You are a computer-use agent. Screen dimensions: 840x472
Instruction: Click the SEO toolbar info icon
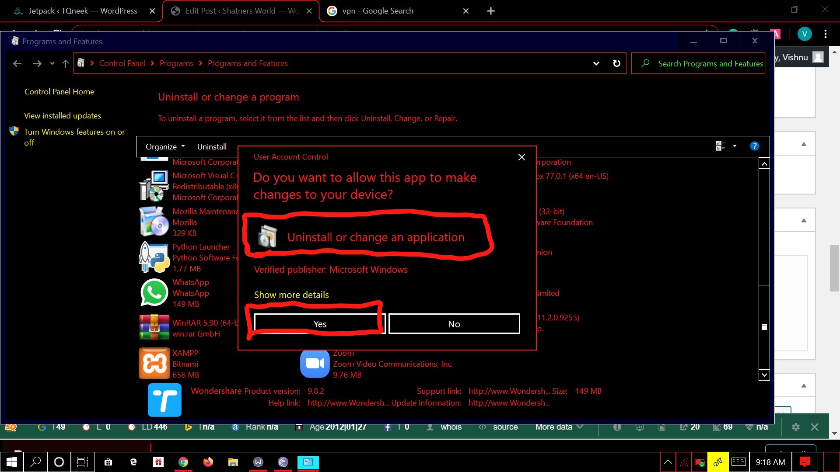[x=617, y=427]
